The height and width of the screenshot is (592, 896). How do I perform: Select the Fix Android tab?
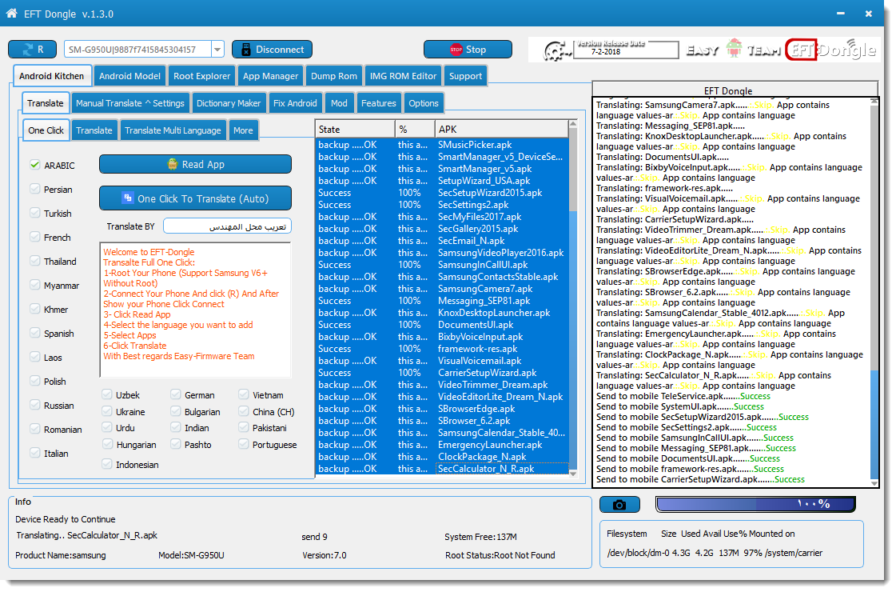295,103
